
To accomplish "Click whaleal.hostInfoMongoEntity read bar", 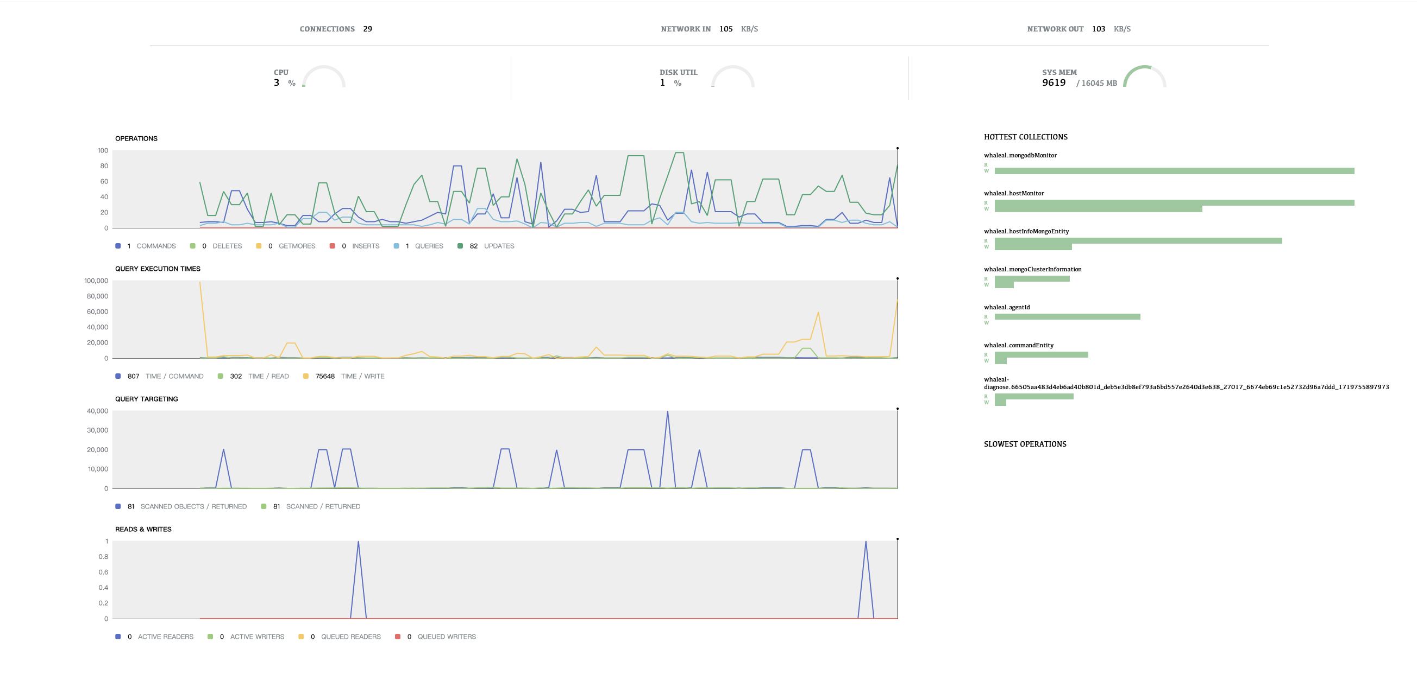I will [1138, 240].
